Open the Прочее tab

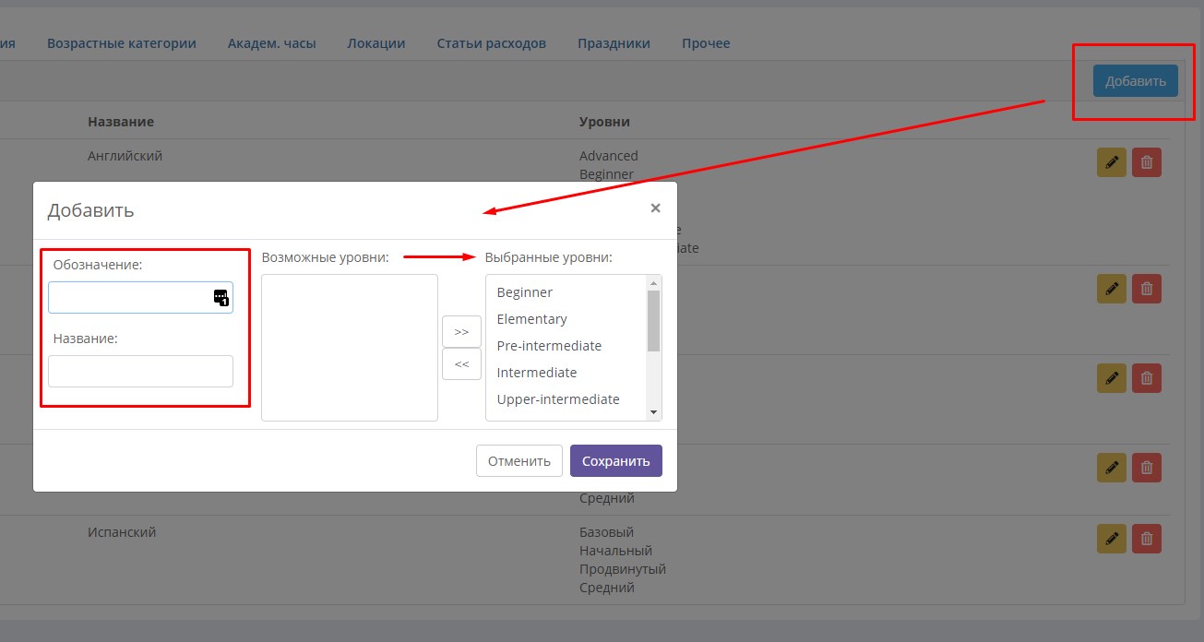tap(706, 43)
